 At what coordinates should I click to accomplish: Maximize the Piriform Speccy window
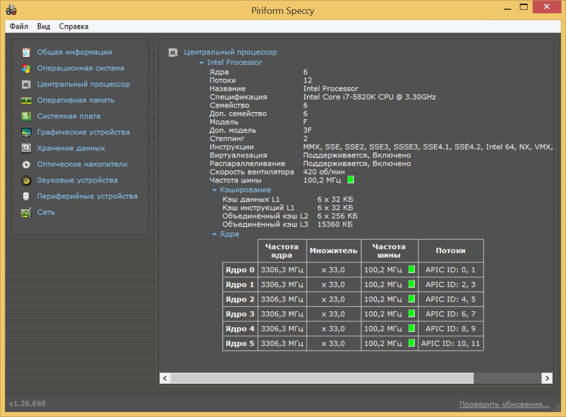click(524, 7)
